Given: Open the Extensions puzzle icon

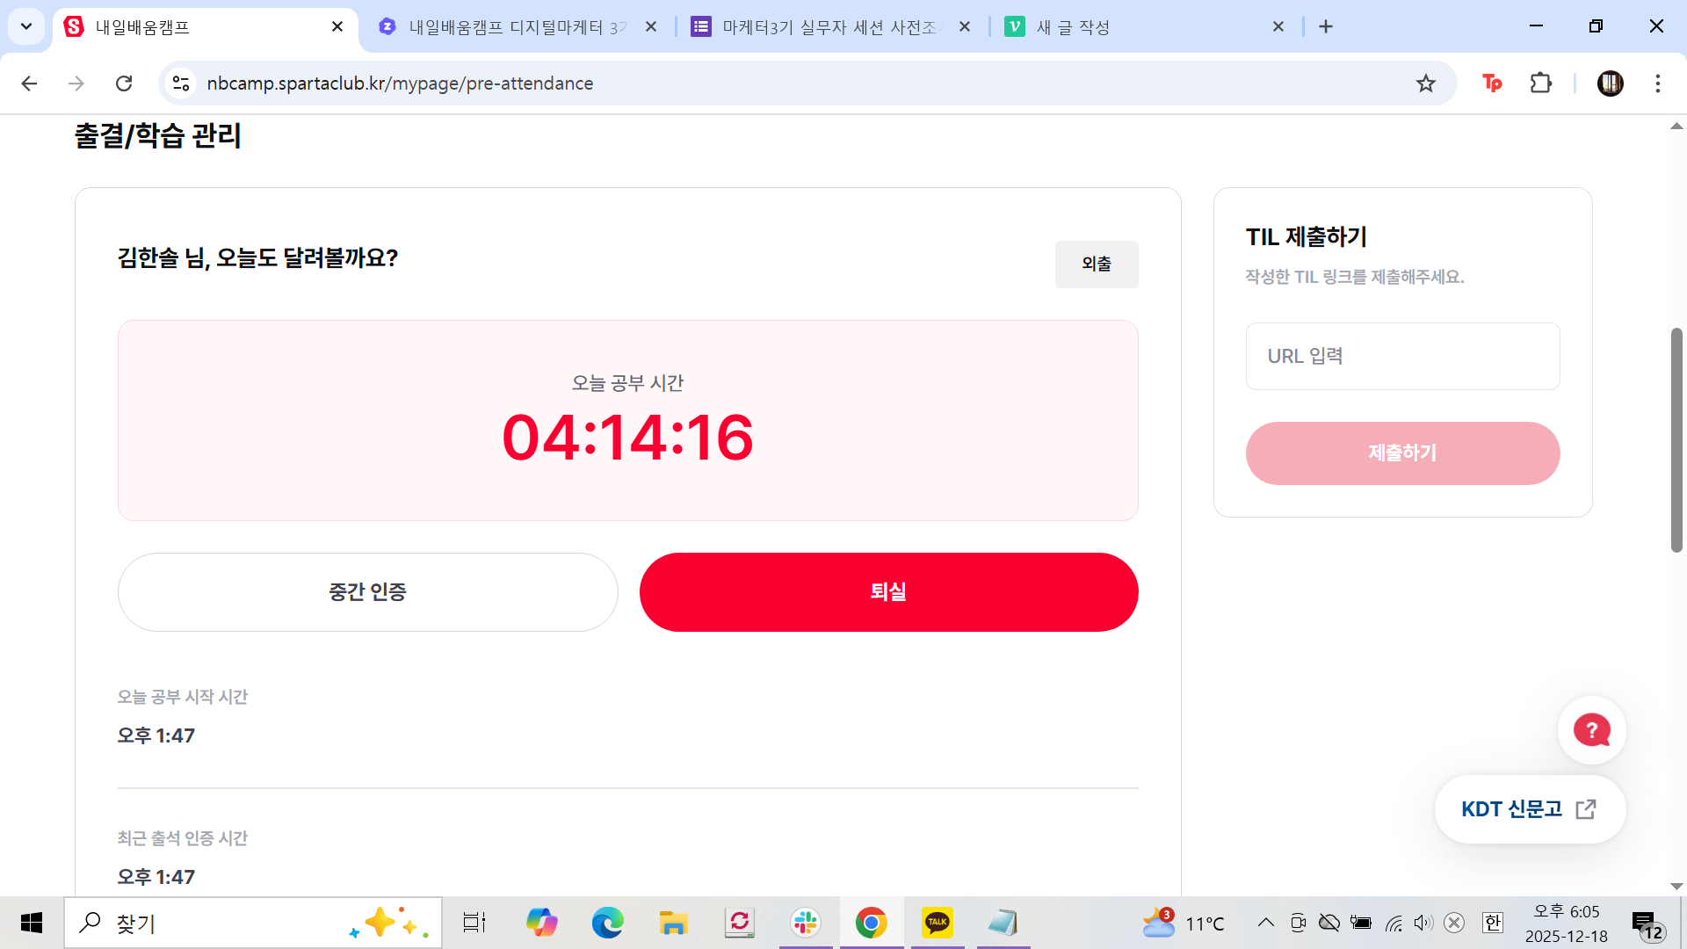Looking at the screenshot, I should (1540, 83).
